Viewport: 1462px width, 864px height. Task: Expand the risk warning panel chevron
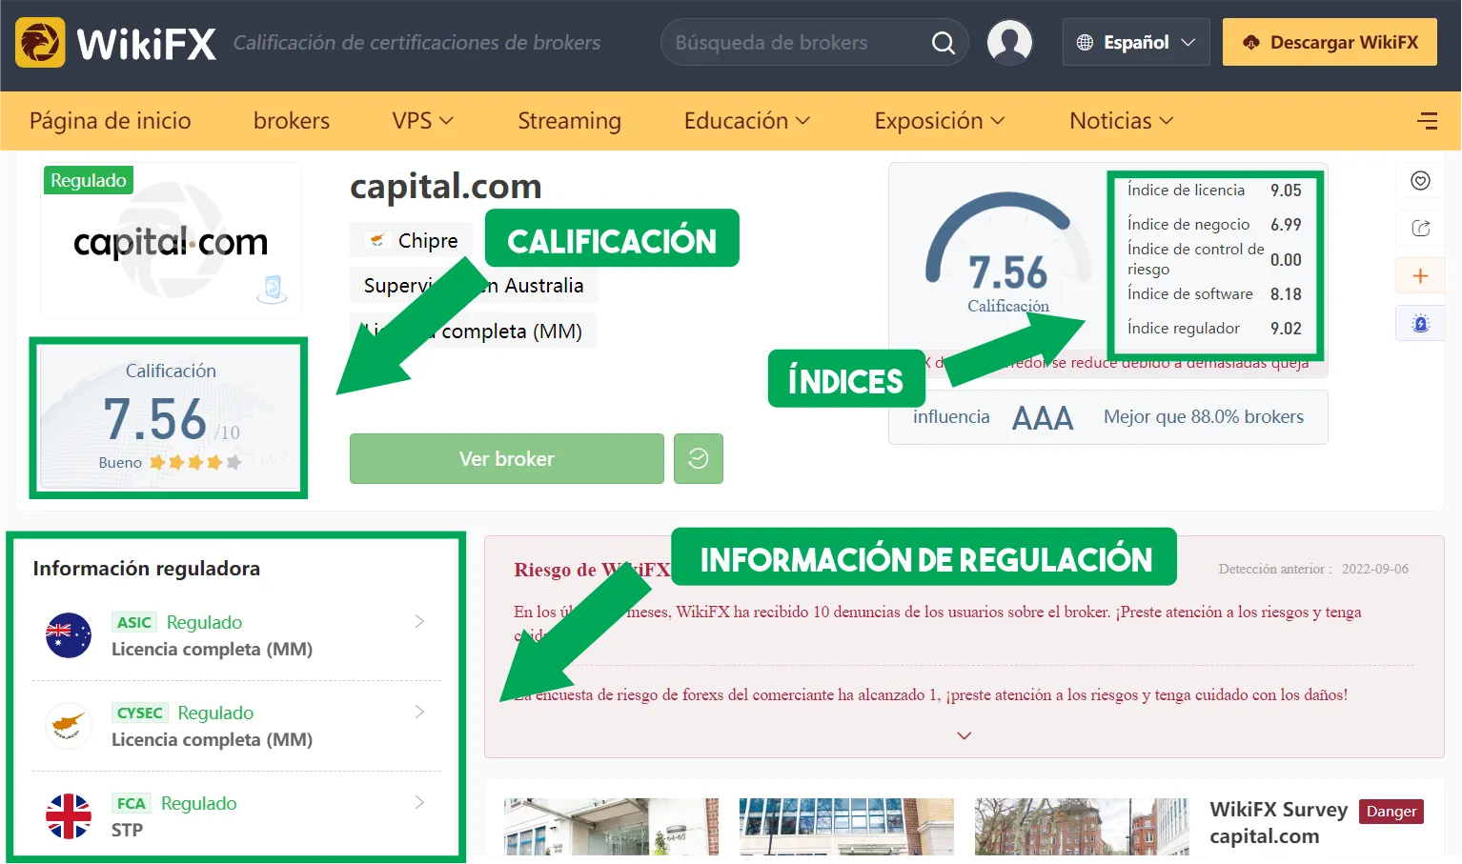click(965, 735)
